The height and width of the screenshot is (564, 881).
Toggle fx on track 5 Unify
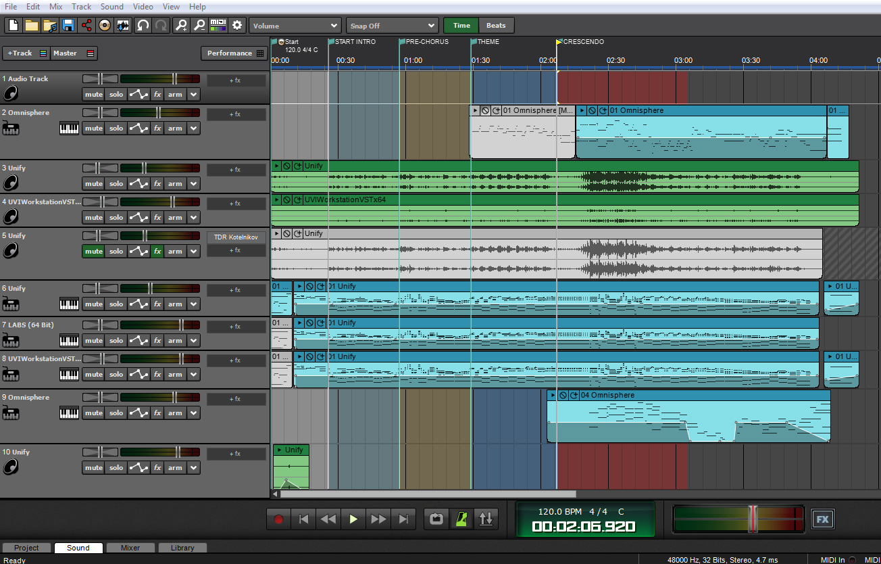(x=157, y=252)
